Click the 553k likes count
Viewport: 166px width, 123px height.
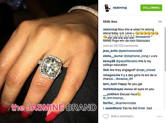click(x=110, y=22)
